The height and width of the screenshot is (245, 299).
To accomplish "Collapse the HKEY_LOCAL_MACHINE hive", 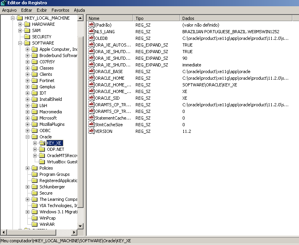I will click(12, 18).
